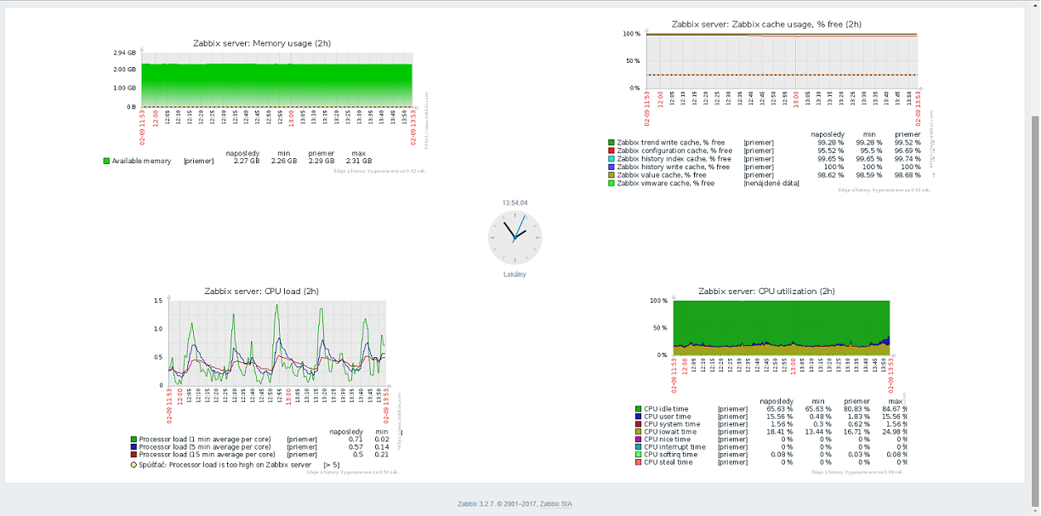Click 'Zabbix trend write cache, % free' label
The image size is (1041, 516).
click(670, 143)
